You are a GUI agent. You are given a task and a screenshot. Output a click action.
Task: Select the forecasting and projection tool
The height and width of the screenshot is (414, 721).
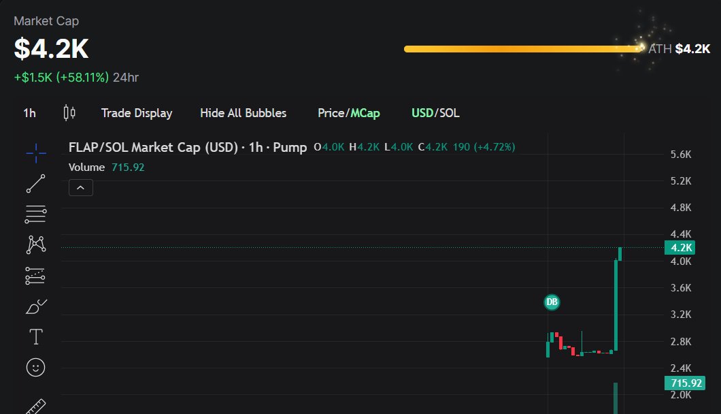pyautogui.click(x=35, y=275)
